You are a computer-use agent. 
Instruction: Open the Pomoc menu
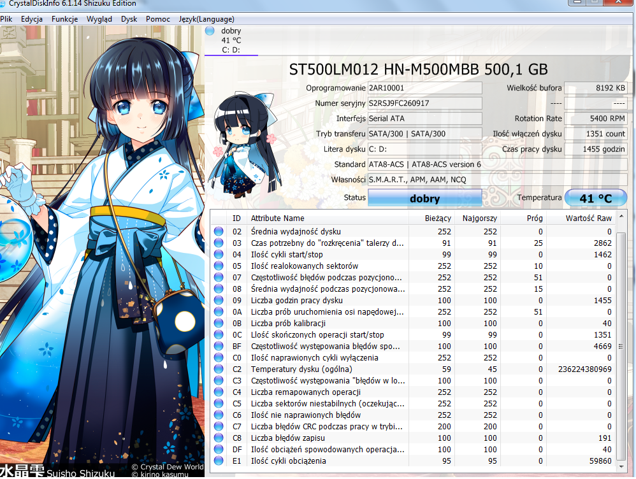click(158, 19)
